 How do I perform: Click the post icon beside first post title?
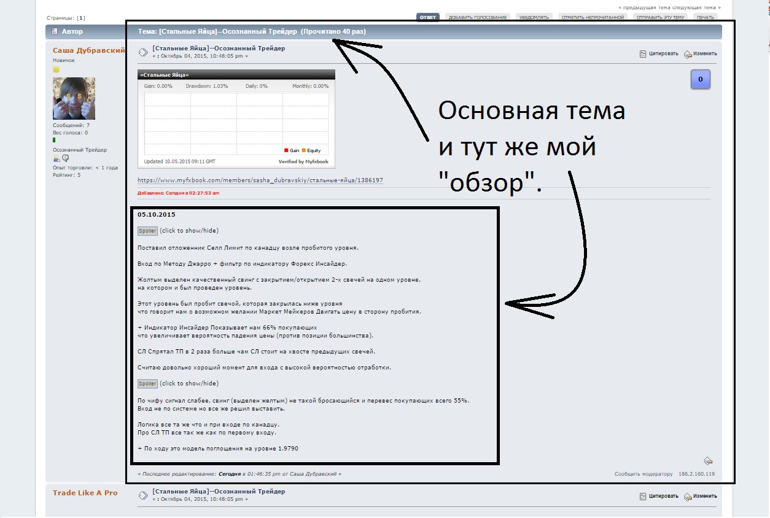click(x=143, y=52)
